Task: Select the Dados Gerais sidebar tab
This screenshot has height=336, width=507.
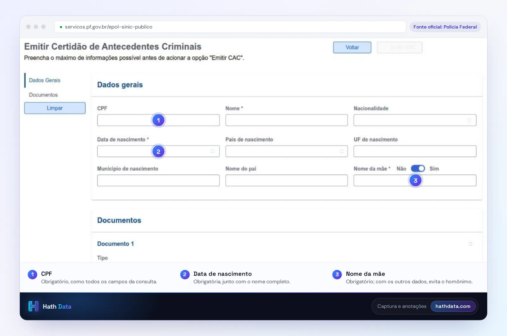Action: pyautogui.click(x=45, y=80)
